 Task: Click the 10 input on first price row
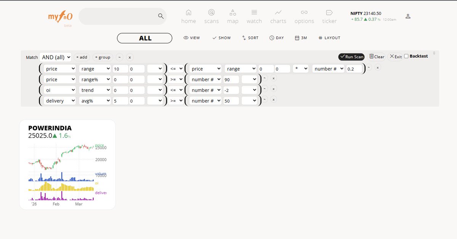[x=120, y=69]
